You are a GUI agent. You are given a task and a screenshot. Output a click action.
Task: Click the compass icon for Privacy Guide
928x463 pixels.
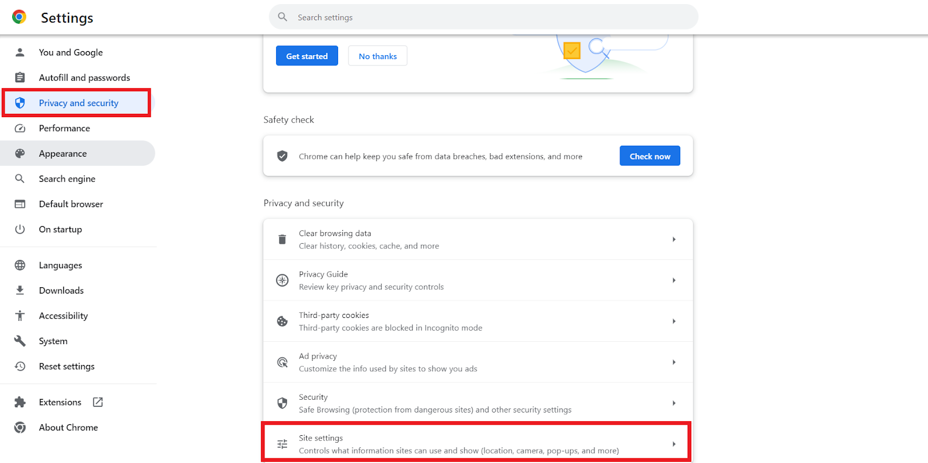282,280
